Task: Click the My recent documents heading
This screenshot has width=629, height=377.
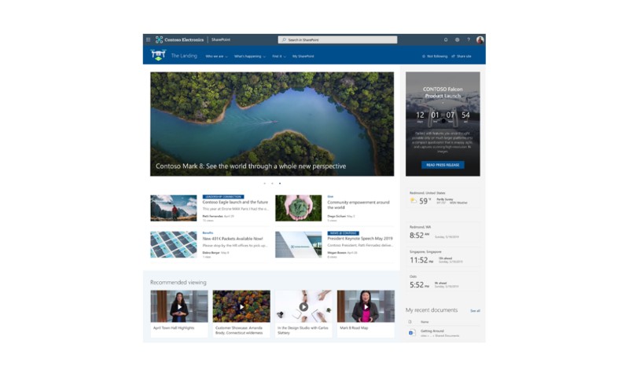Action: pos(431,310)
